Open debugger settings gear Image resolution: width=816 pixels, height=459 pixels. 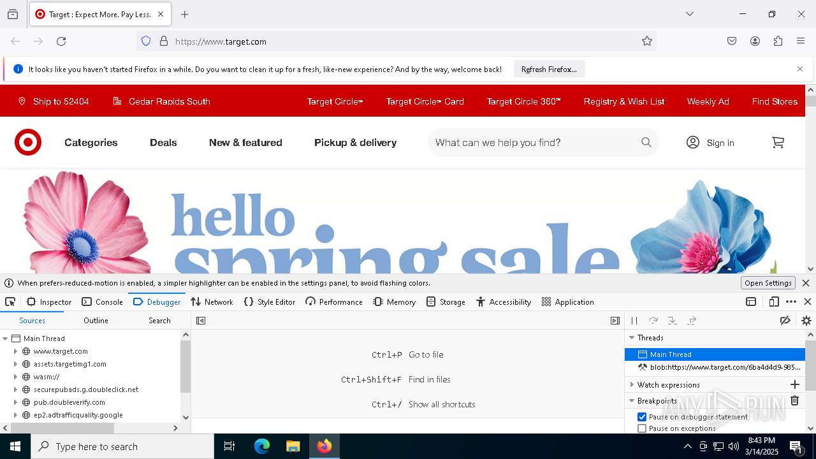tap(806, 321)
